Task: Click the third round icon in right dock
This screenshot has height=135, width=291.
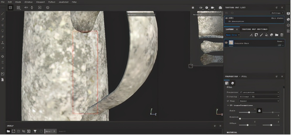Action: [x=288, y=25]
